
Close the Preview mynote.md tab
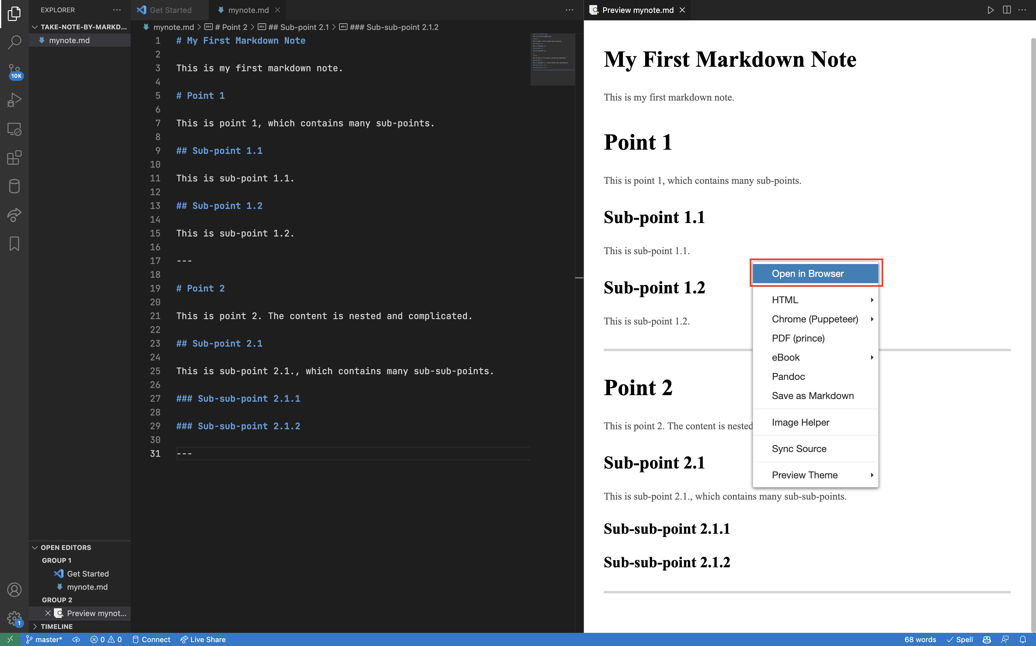coord(682,10)
